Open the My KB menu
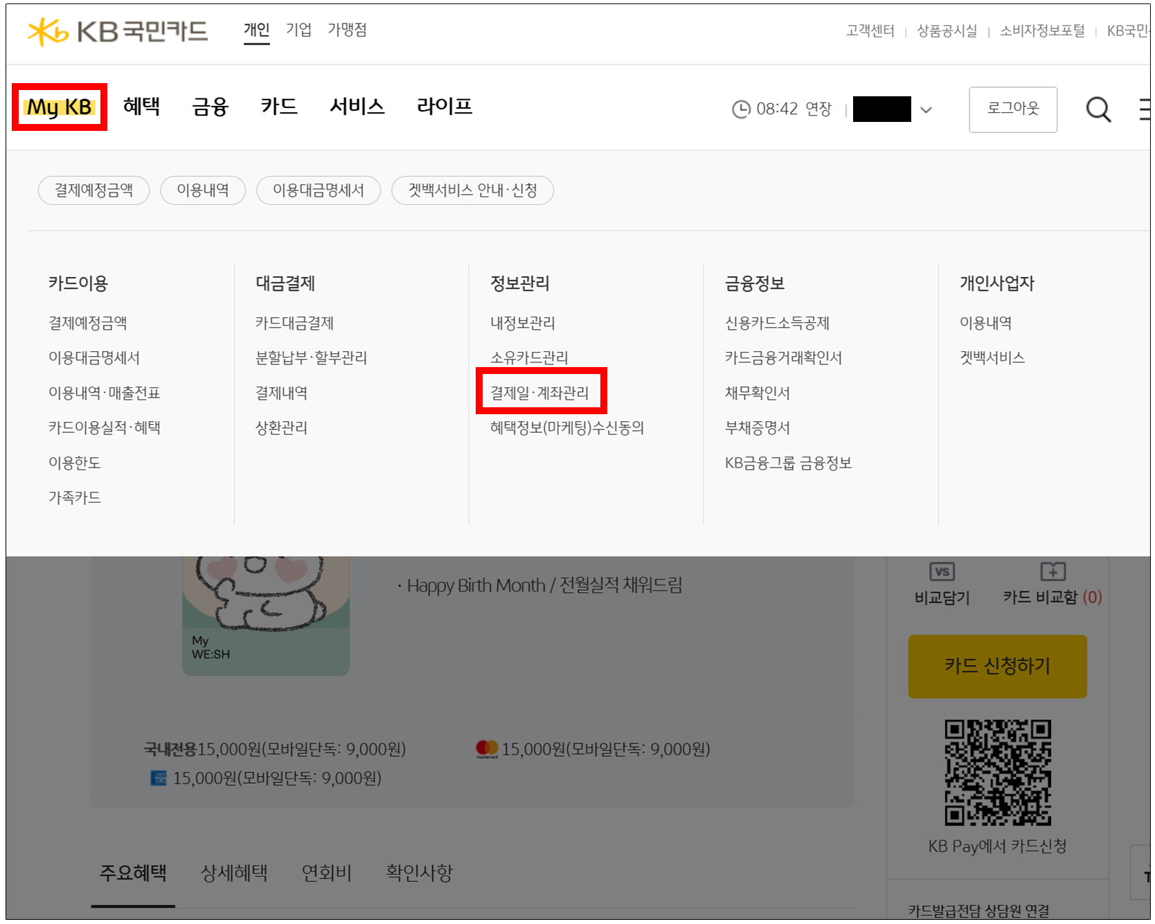The height and width of the screenshot is (924, 1155). coord(60,107)
